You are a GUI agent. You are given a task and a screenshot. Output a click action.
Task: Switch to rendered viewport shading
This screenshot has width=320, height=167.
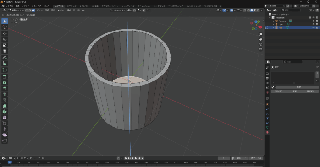258,10
